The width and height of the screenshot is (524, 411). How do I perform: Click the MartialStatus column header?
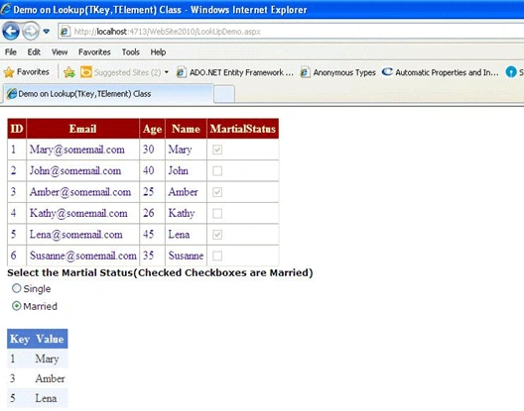click(x=243, y=129)
